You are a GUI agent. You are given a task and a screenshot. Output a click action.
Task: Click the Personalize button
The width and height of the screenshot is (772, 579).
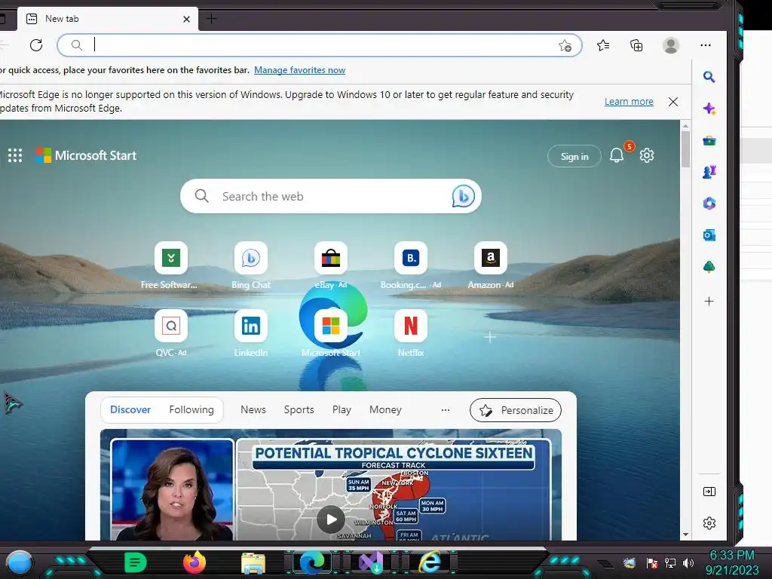516,410
